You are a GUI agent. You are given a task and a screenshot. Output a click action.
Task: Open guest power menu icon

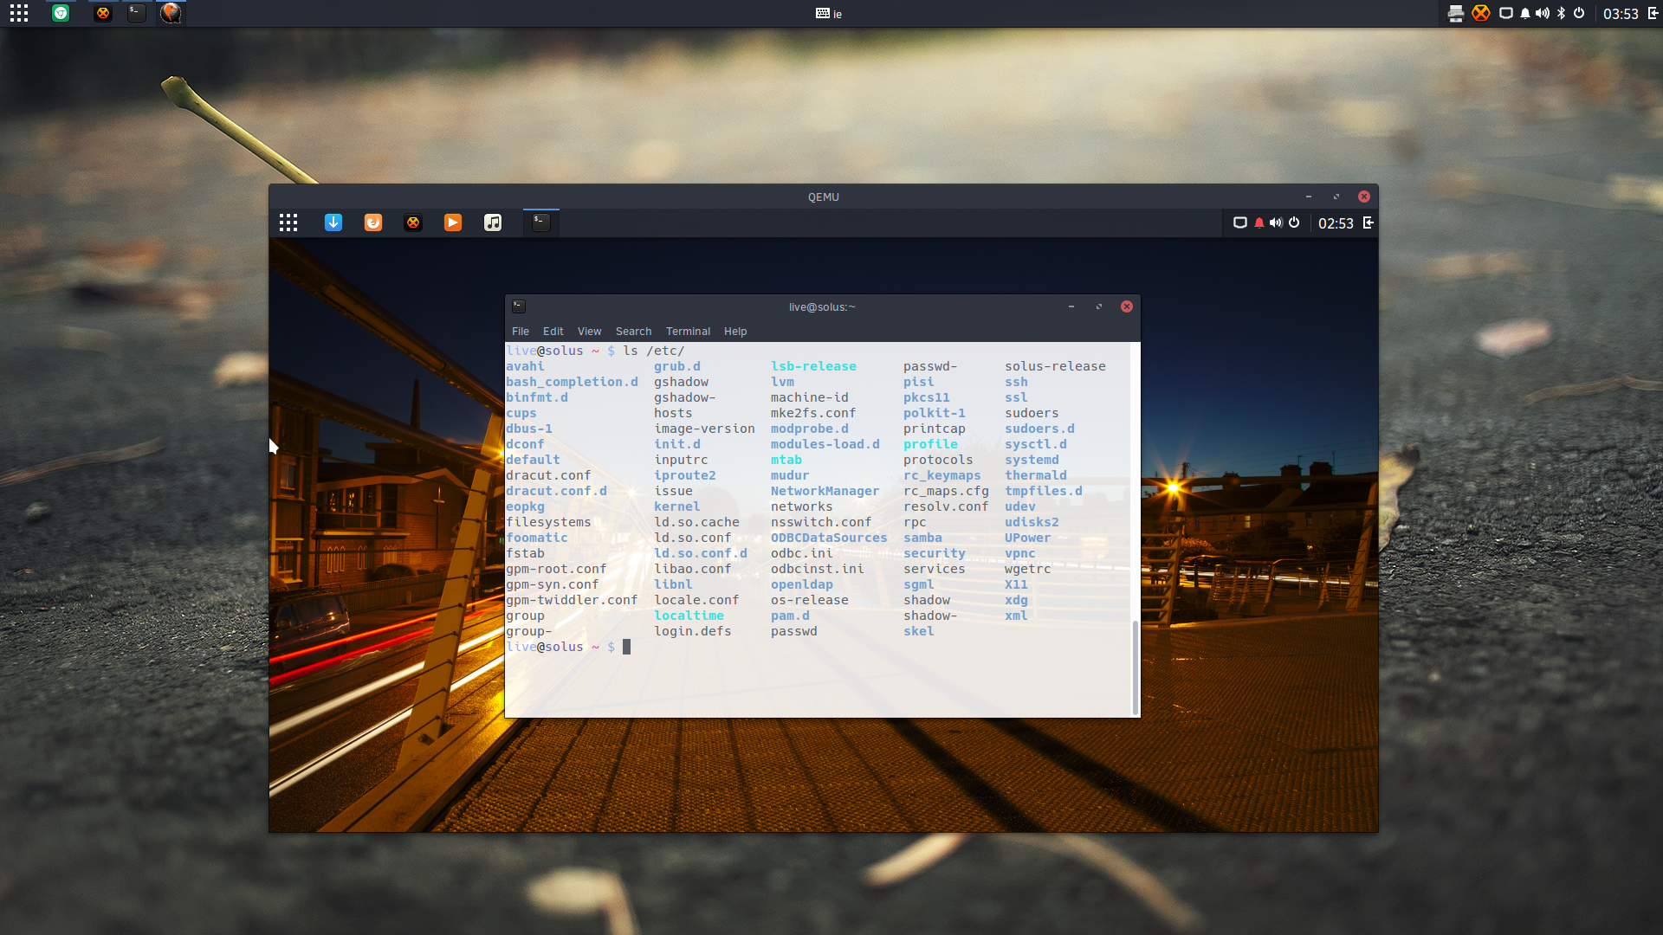point(1294,222)
